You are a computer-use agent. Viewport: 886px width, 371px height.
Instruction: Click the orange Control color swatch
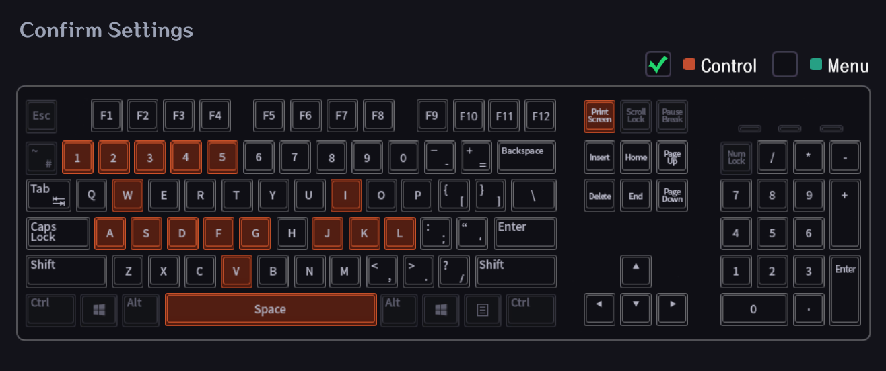coord(689,65)
